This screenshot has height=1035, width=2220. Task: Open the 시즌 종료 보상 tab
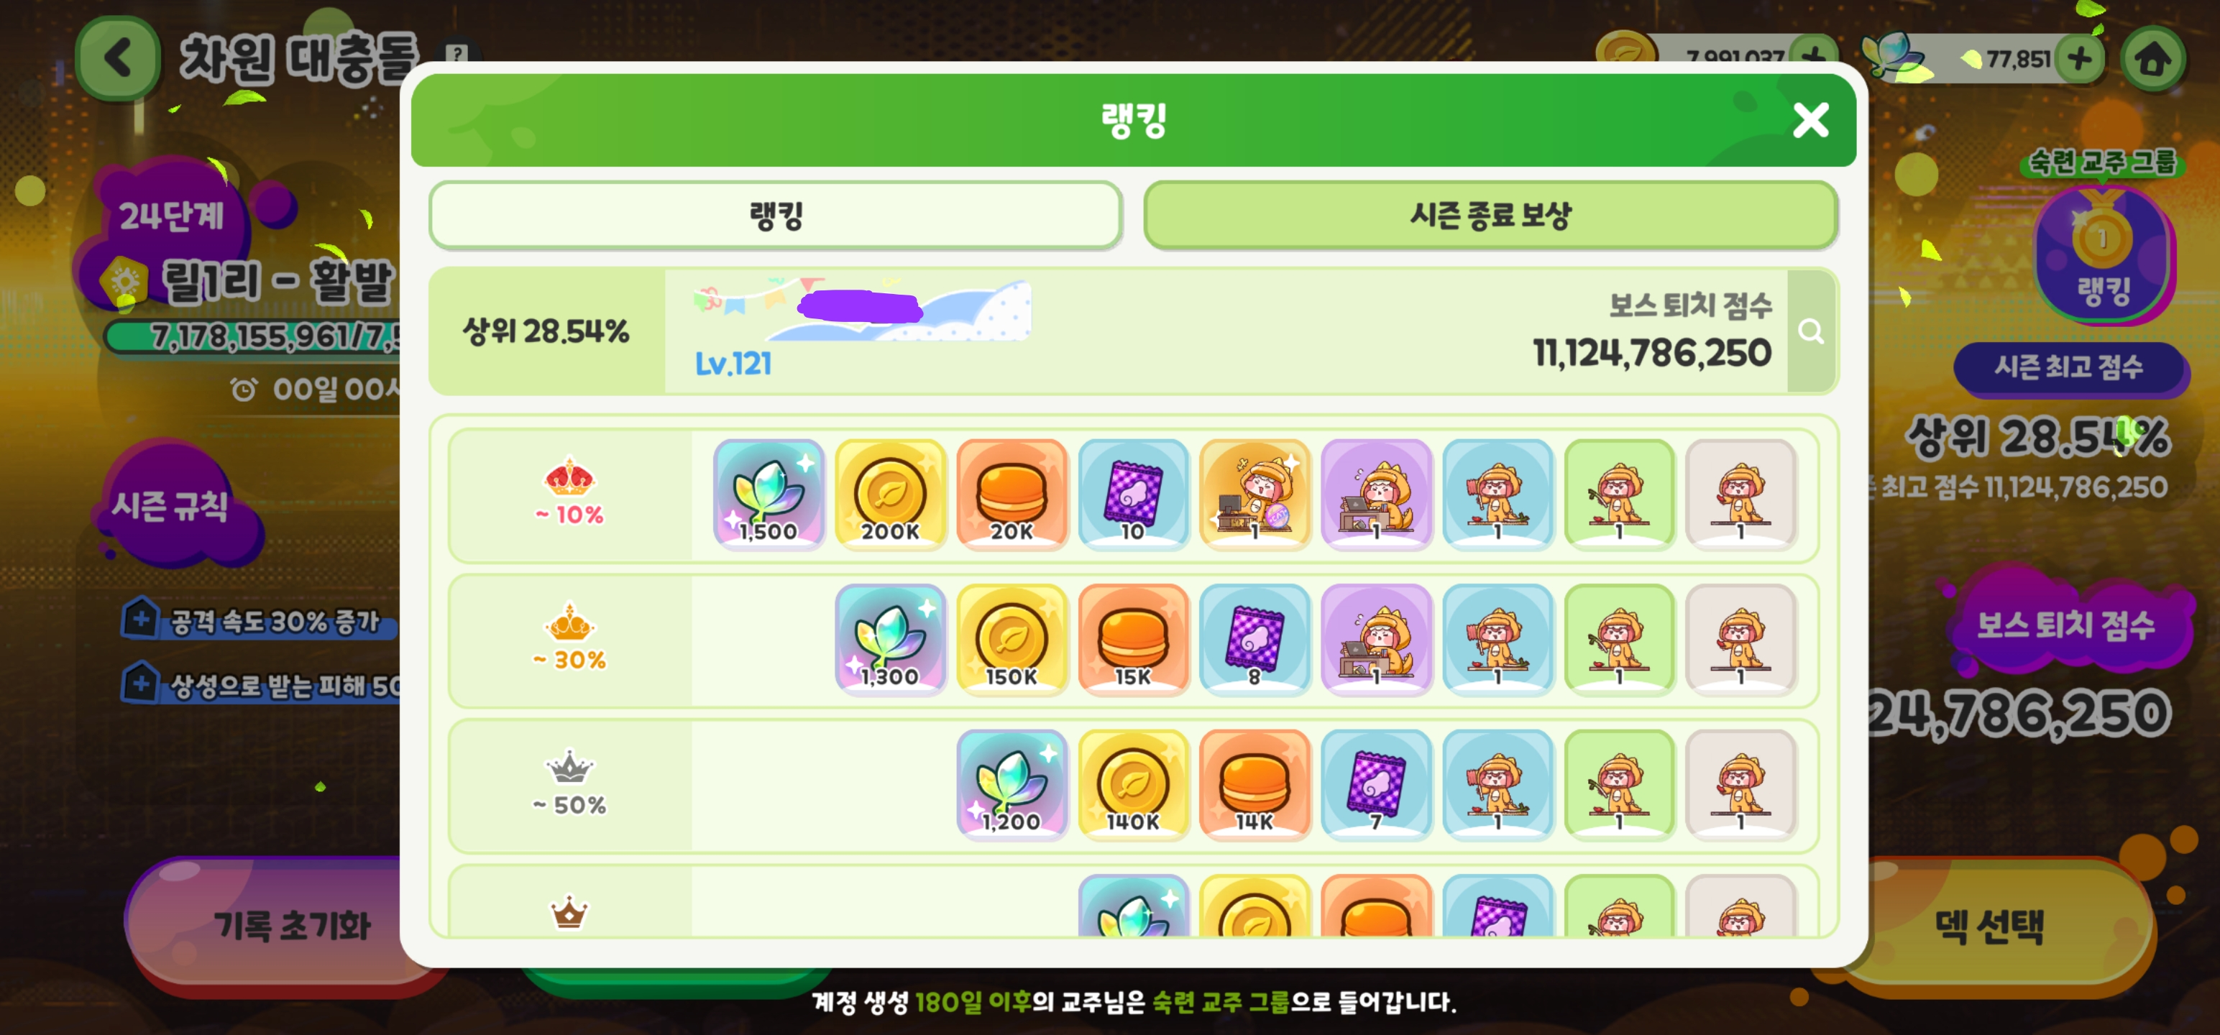click(x=1490, y=216)
